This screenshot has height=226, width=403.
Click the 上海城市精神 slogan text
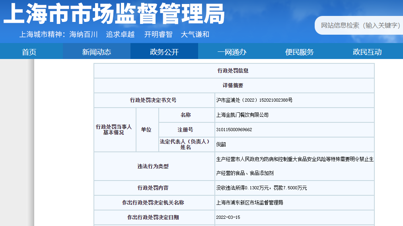click(x=114, y=34)
